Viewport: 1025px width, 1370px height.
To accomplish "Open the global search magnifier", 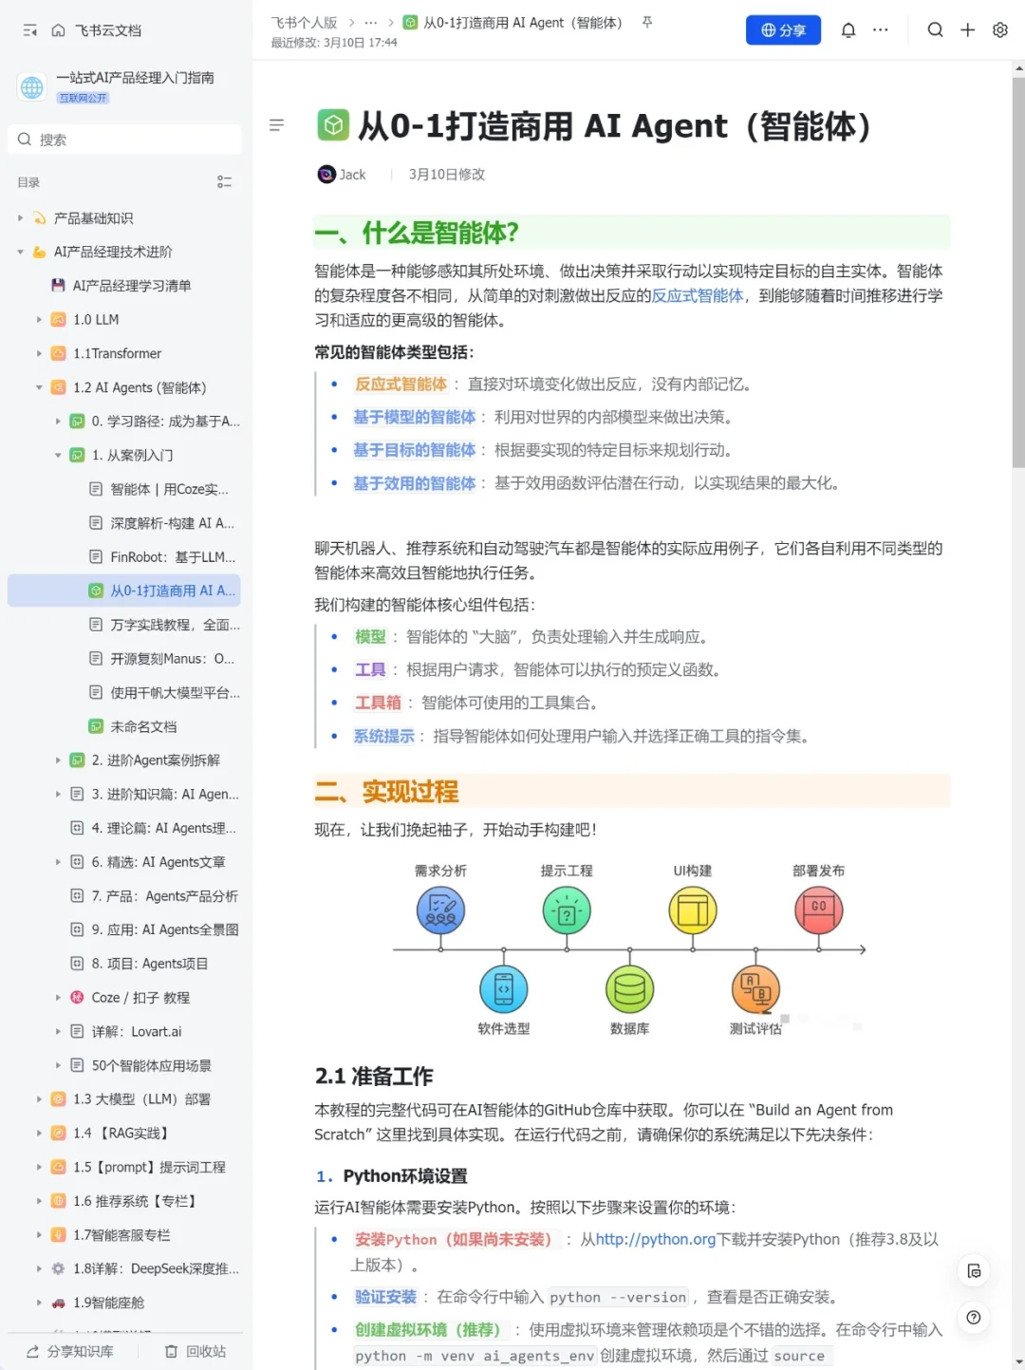I will pyautogui.click(x=935, y=29).
